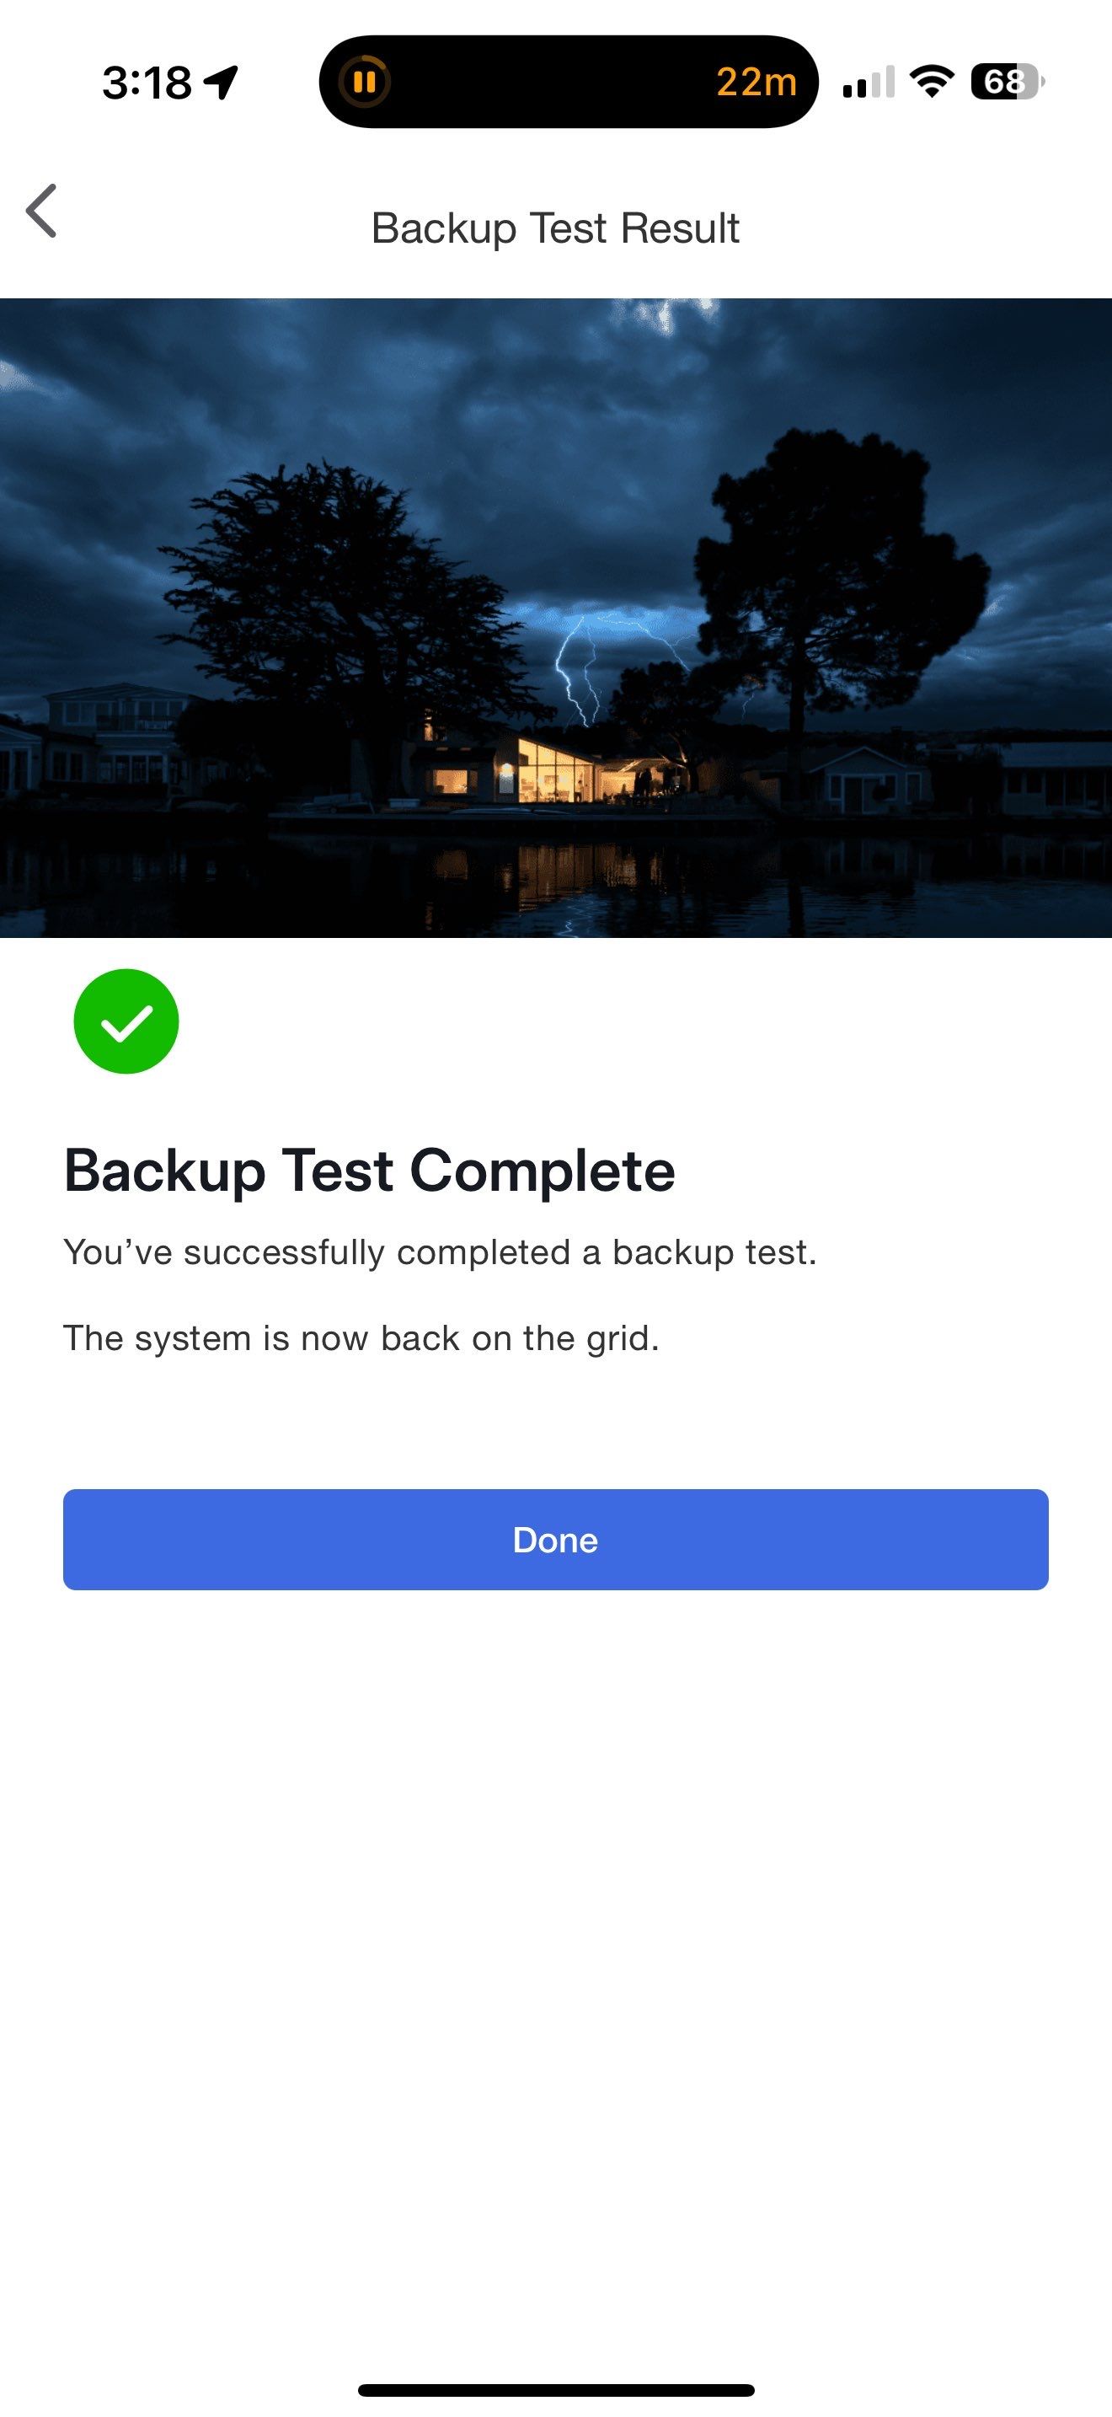Tap the Backup Test Result page title

click(555, 228)
